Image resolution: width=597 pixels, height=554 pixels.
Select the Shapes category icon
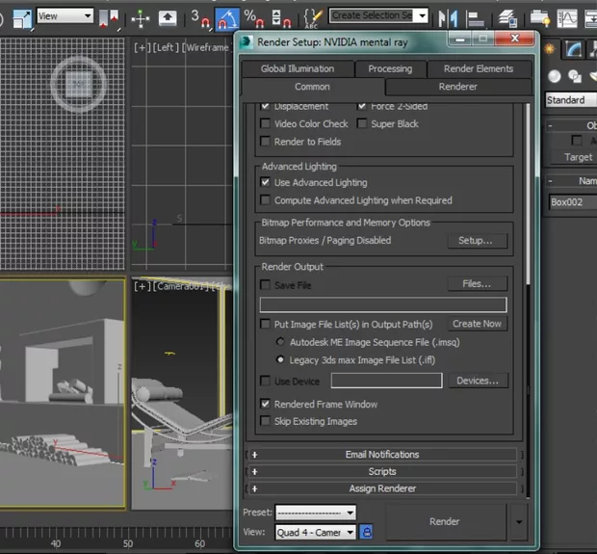[574, 76]
